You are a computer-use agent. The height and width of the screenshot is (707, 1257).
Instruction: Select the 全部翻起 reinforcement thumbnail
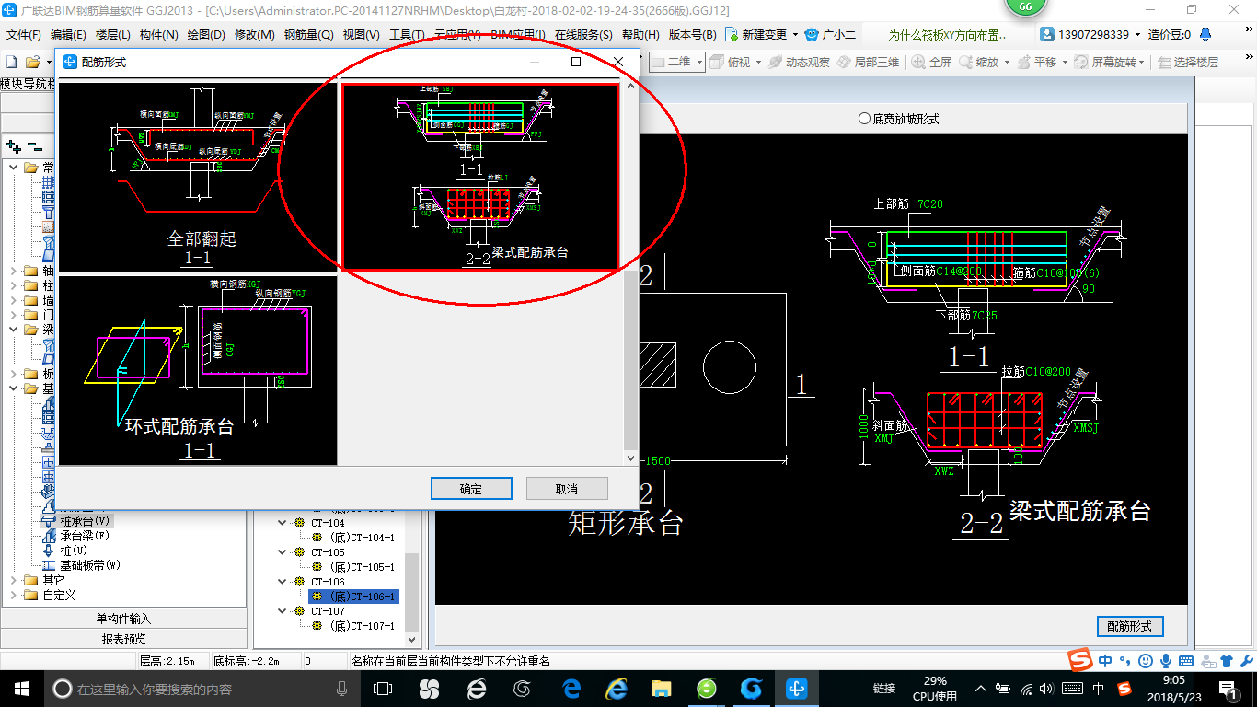pyautogui.click(x=197, y=177)
